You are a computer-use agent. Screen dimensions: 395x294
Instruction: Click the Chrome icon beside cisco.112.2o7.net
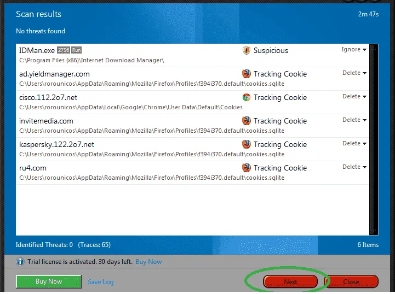tap(247, 97)
